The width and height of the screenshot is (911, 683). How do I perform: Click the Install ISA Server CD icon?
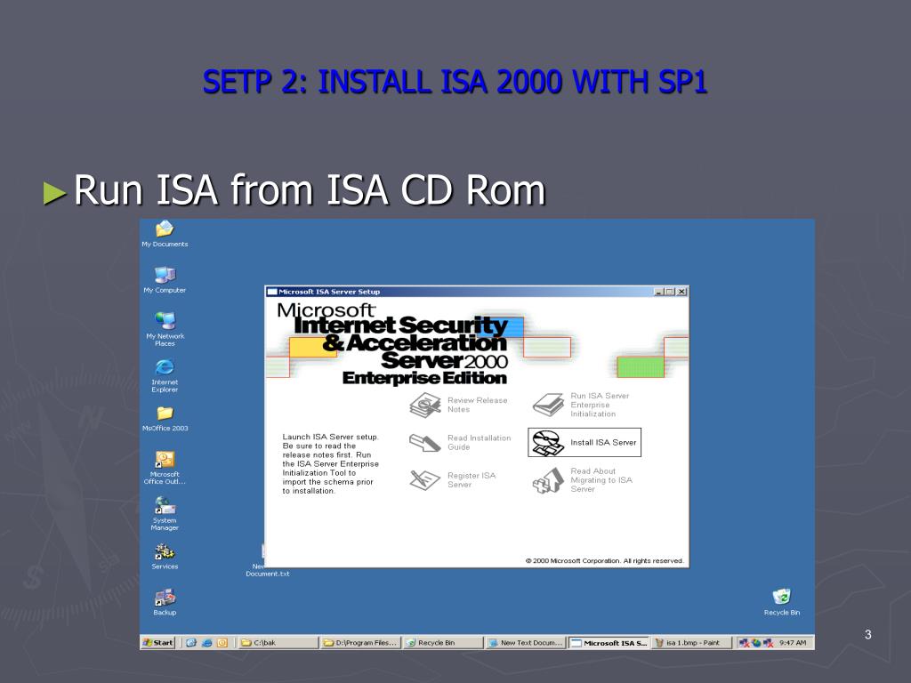pyautogui.click(x=548, y=443)
